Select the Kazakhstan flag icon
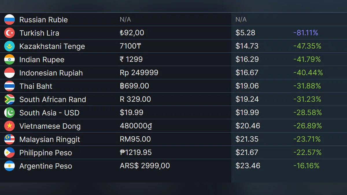 click(x=9, y=46)
